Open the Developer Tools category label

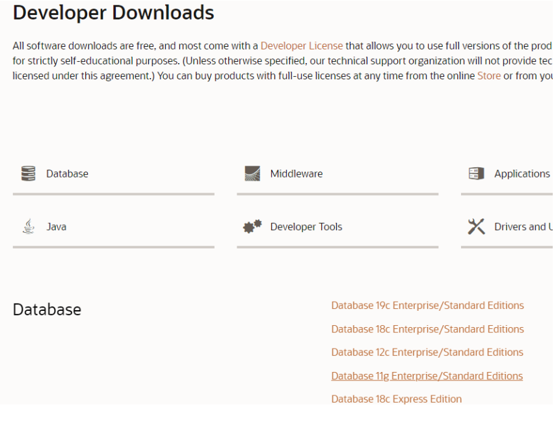306,227
